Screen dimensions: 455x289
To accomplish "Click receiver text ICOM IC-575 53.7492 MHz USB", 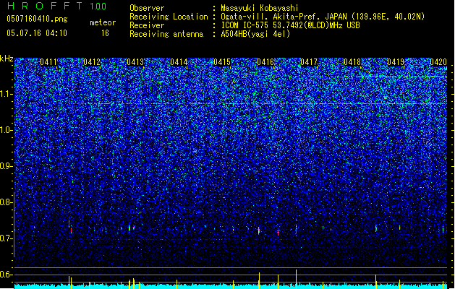I will pyautogui.click(x=290, y=25).
